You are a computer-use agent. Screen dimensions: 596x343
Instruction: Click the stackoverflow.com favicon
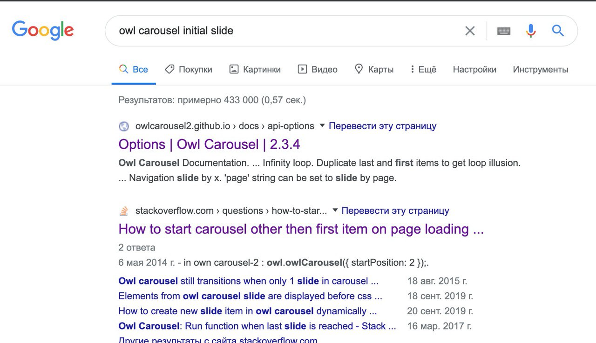pyautogui.click(x=124, y=211)
